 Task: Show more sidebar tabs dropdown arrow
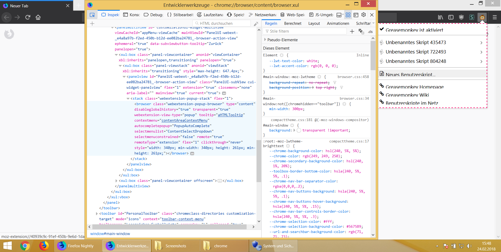click(x=373, y=23)
